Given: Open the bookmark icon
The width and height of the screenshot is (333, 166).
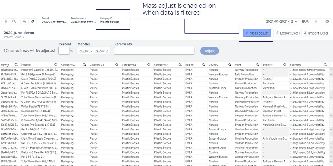Looking at the screenshot, I should pos(317,21).
